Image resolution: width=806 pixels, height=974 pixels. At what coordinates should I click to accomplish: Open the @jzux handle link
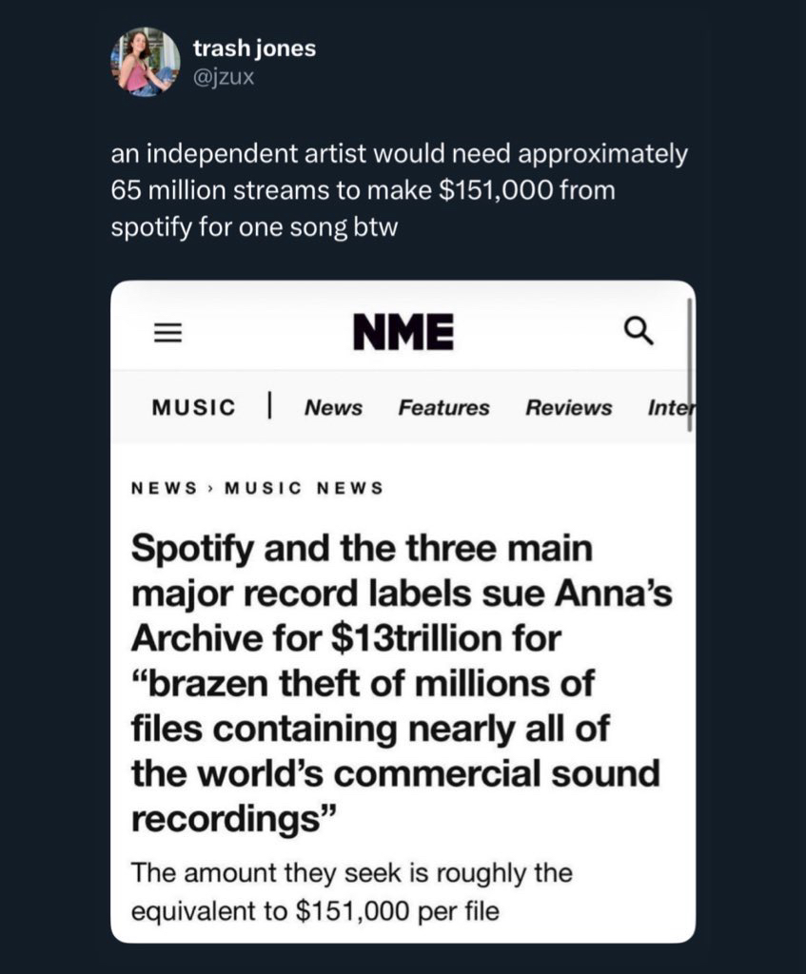click(x=224, y=76)
